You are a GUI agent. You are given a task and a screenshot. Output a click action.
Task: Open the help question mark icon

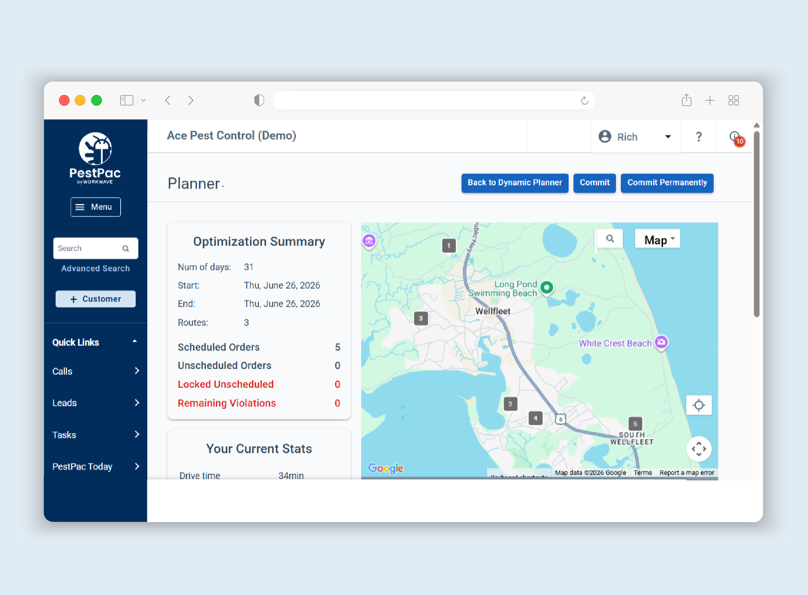[699, 136]
